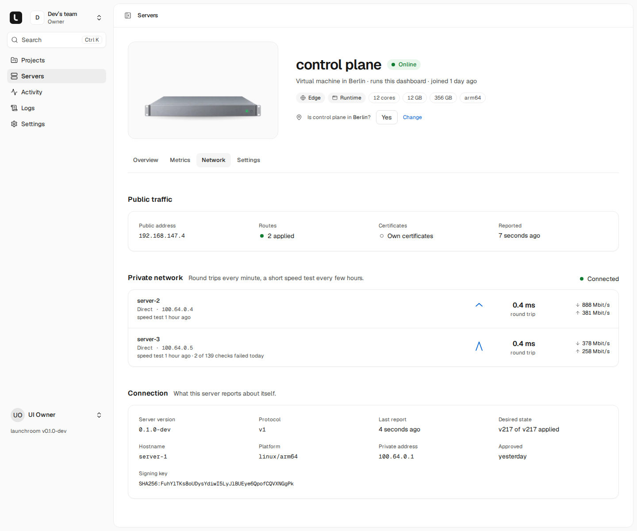Open Logs in the sidebar
This screenshot has width=637, height=531.
[57, 108]
